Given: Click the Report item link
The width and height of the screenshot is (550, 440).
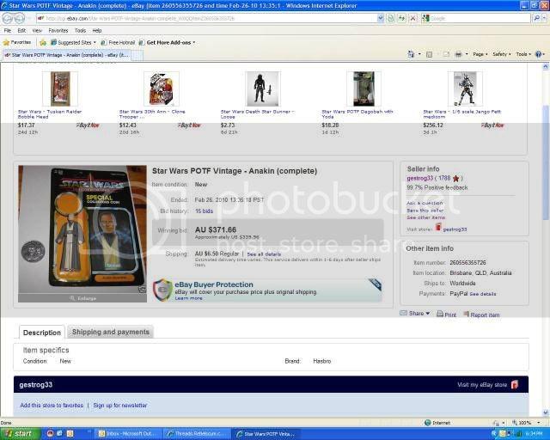Looking at the screenshot, I should tap(485, 315).
